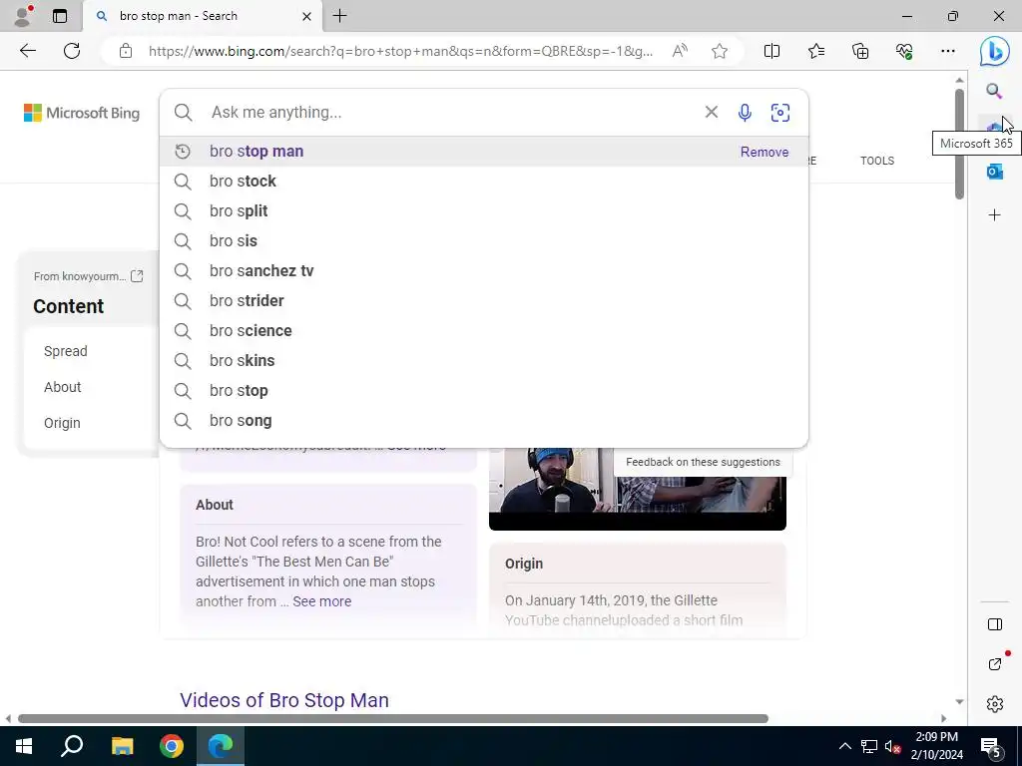Image resolution: width=1022 pixels, height=766 pixels.
Task: Open the taskbar clock showing 2:09 PM
Action: point(936,746)
